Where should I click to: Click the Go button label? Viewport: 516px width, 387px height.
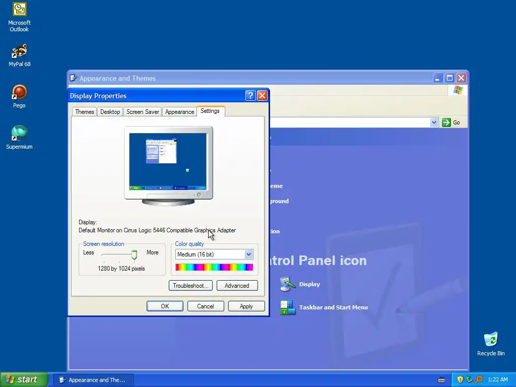point(457,122)
